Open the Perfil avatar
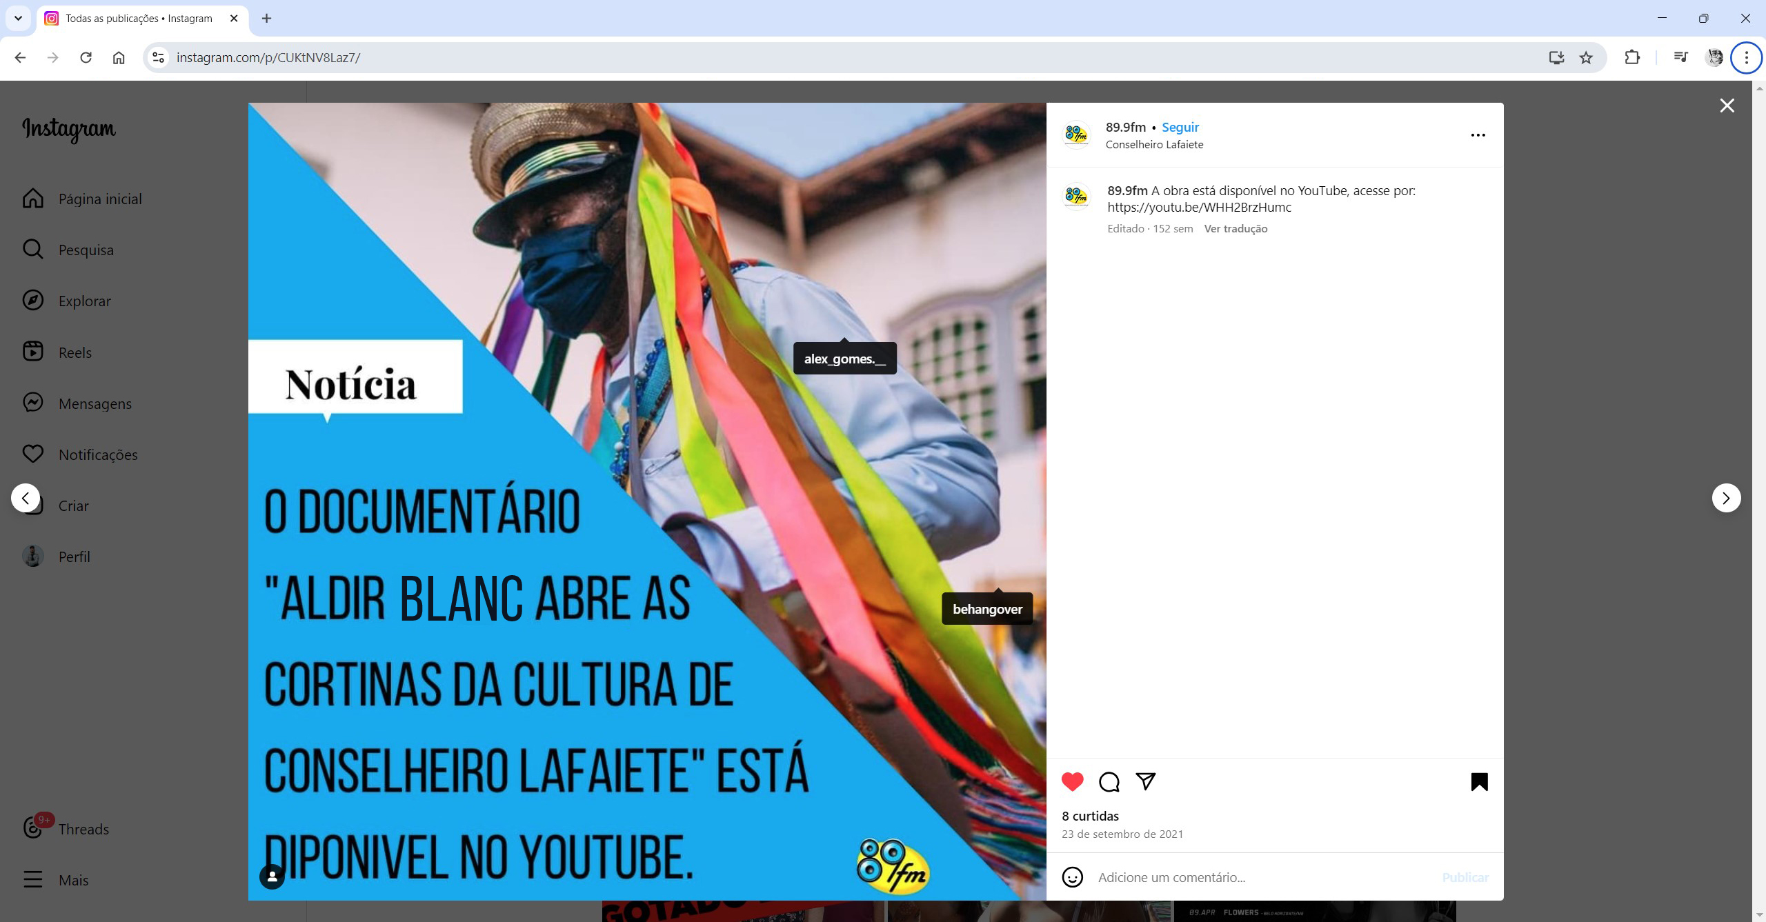 [32, 556]
